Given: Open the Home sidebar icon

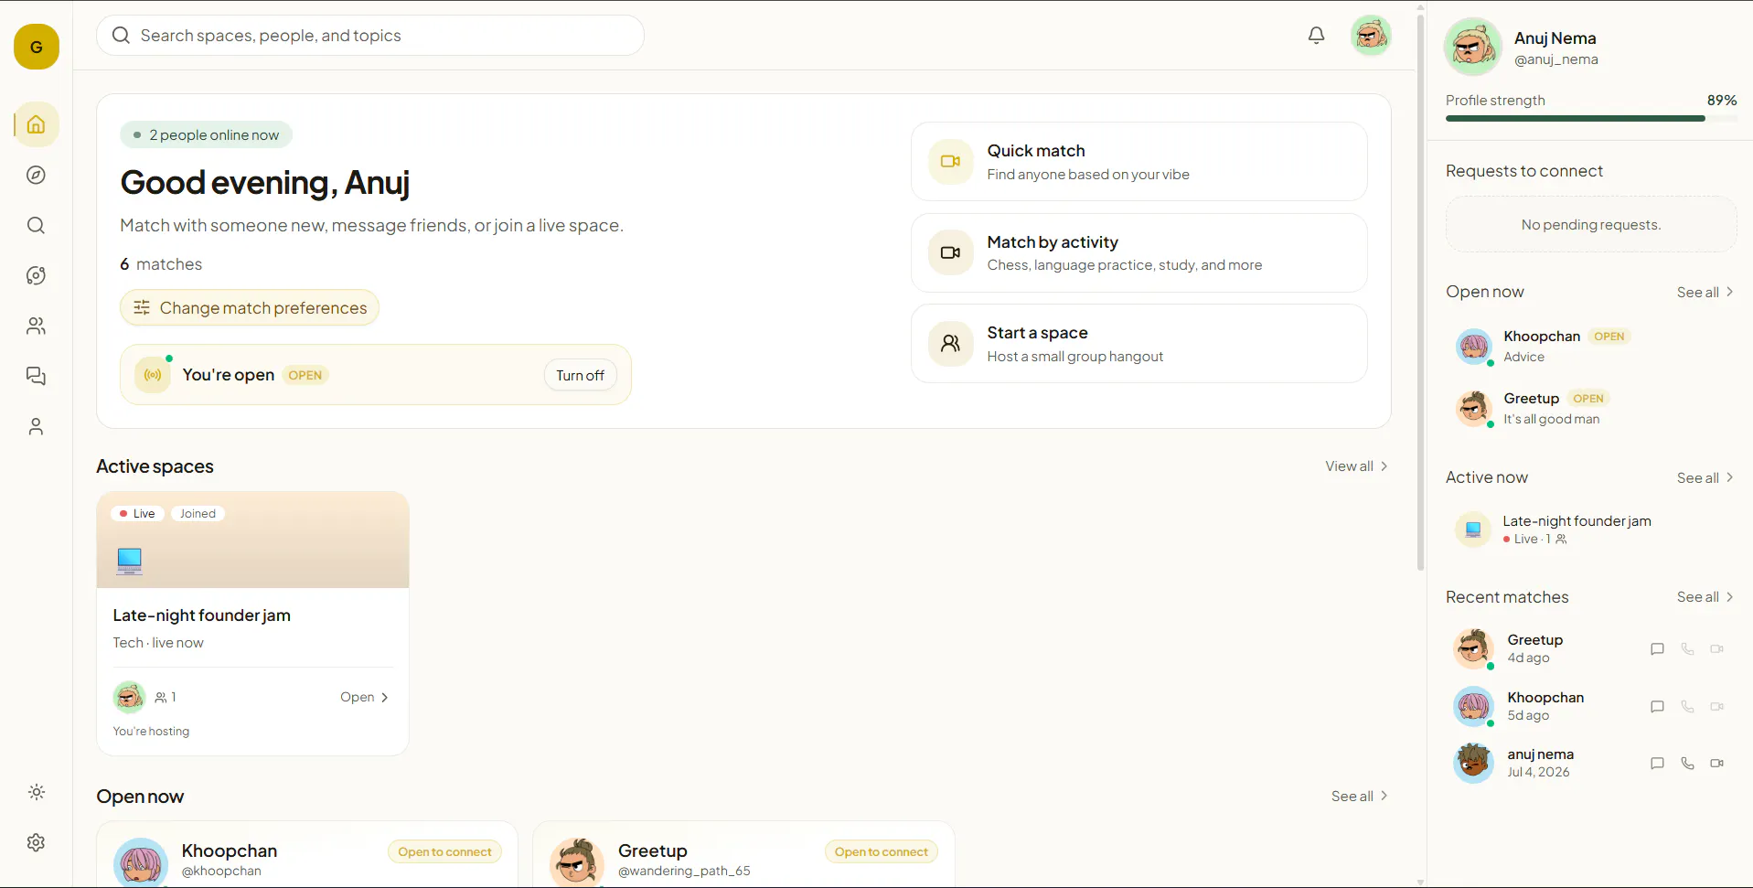Looking at the screenshot, I should [36, 124].
